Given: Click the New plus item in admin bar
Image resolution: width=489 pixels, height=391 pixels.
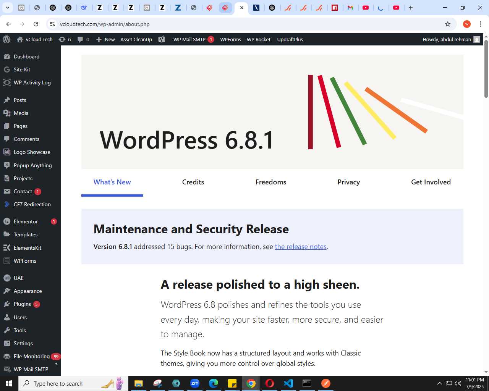Looking at the screenshot, I should click(105, 39).
